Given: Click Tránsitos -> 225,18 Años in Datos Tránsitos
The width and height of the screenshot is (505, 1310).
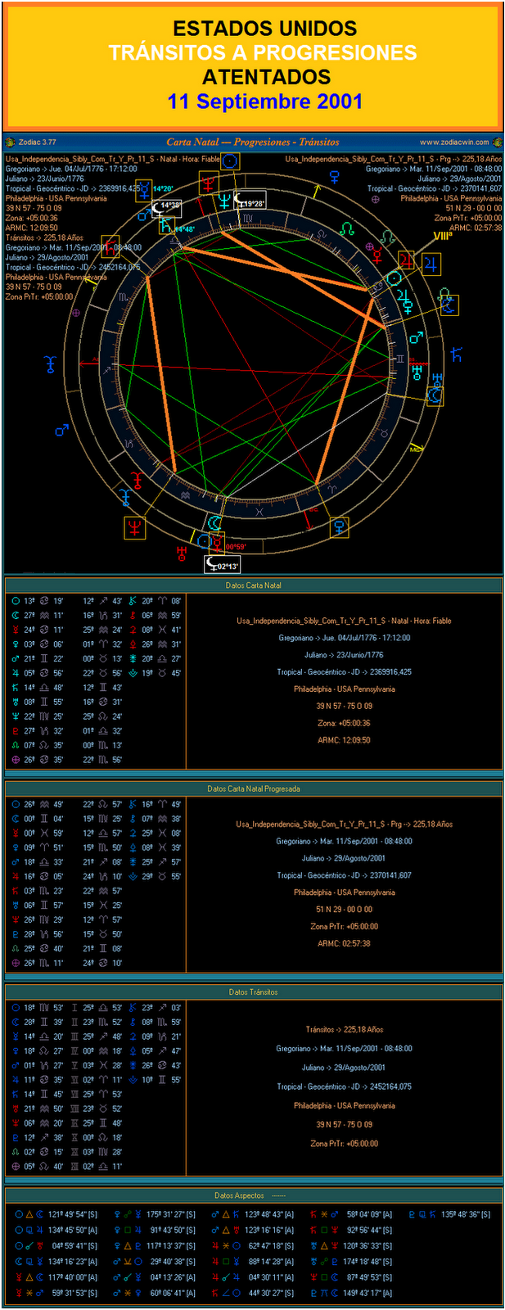Looking at the screenshot, I should point(344,1029).
